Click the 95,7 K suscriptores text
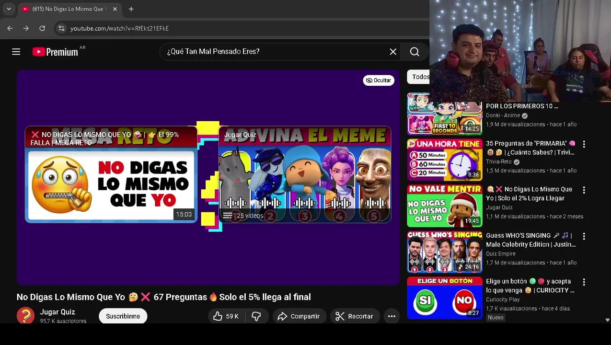Screen dimensions: 611x345 tap(63, 321)
